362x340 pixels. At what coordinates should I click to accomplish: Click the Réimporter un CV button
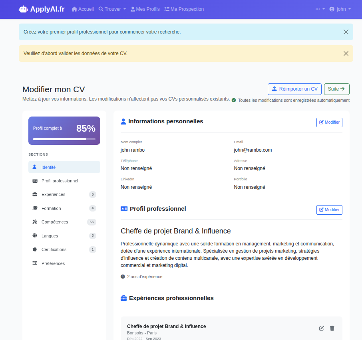[294, 89]
